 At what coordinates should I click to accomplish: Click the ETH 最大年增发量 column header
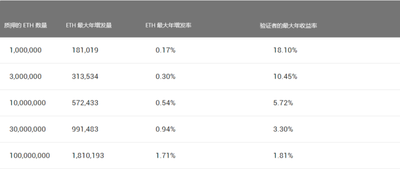pyautogui.click(x=89, y=26)
